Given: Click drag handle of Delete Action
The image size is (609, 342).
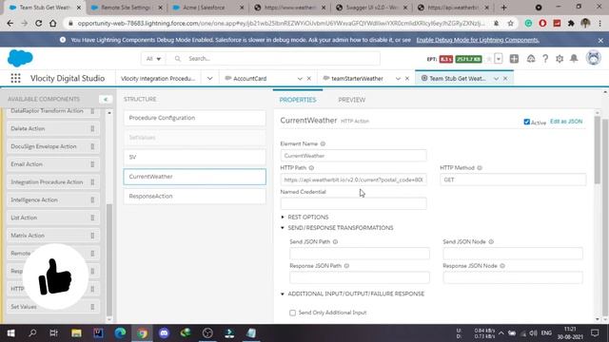Looking at the screenshot, I should (x=92, y=129).
